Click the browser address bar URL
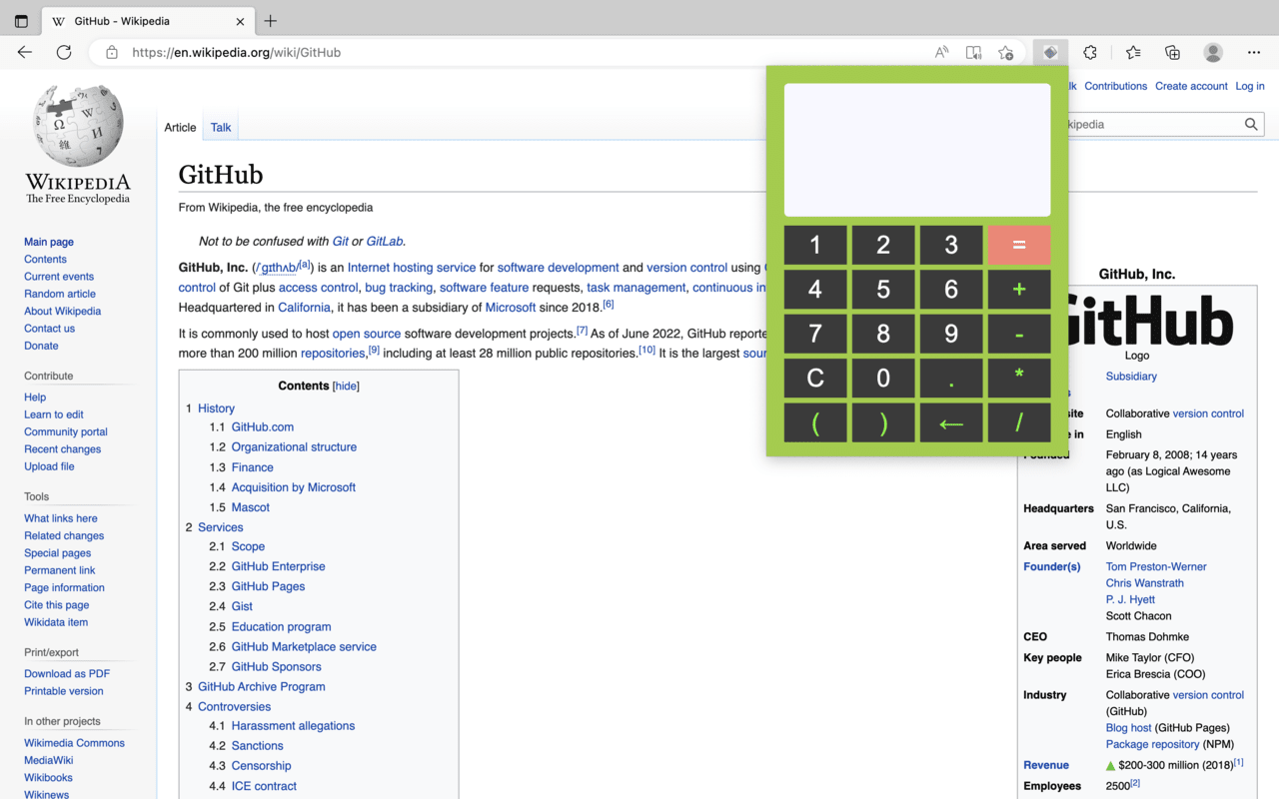This screenshot has width=1279, height=799. [x=236, y=52]
